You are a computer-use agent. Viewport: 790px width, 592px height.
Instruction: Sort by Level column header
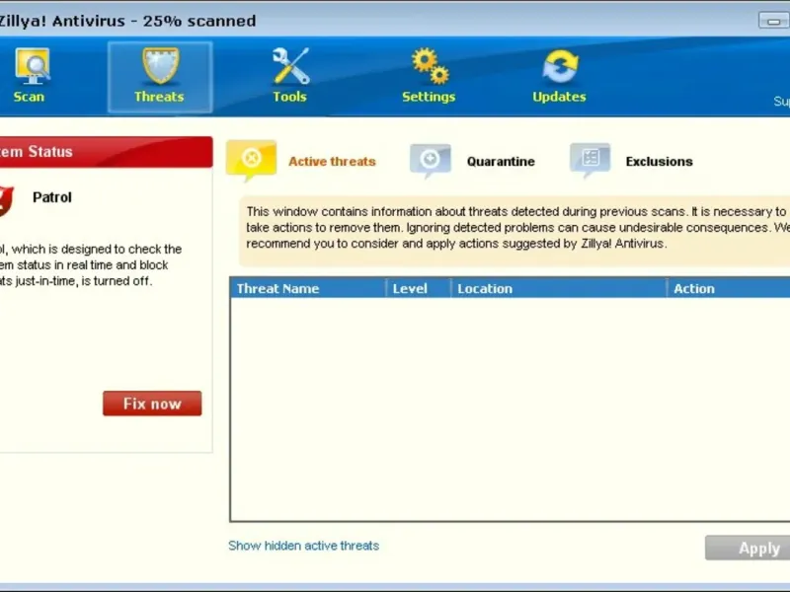click(x=418, y=288)
